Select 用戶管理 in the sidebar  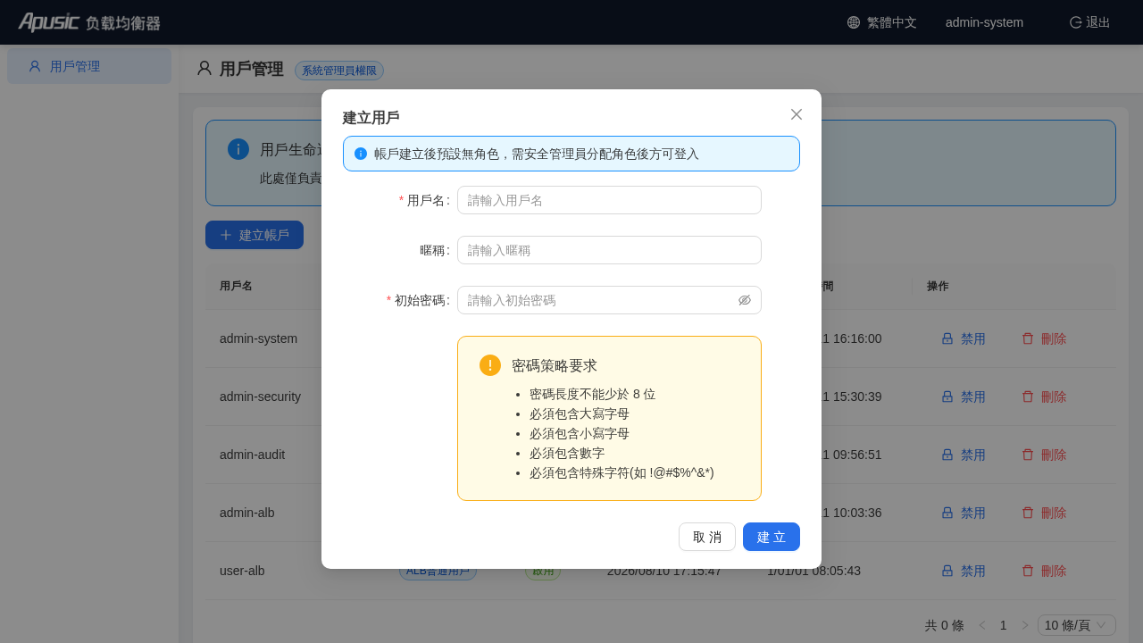[x=89, y=66]
